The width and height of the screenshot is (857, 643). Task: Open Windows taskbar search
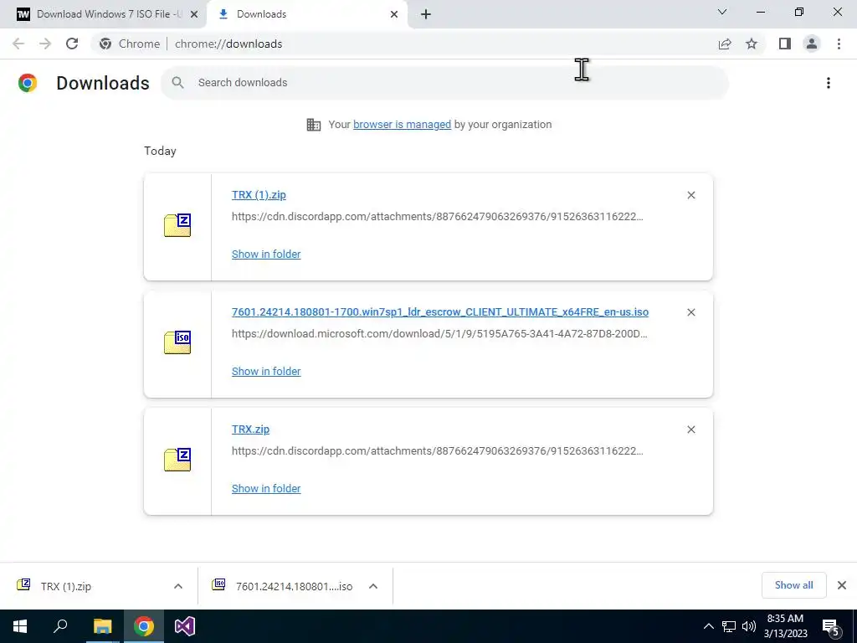(60, 626)
